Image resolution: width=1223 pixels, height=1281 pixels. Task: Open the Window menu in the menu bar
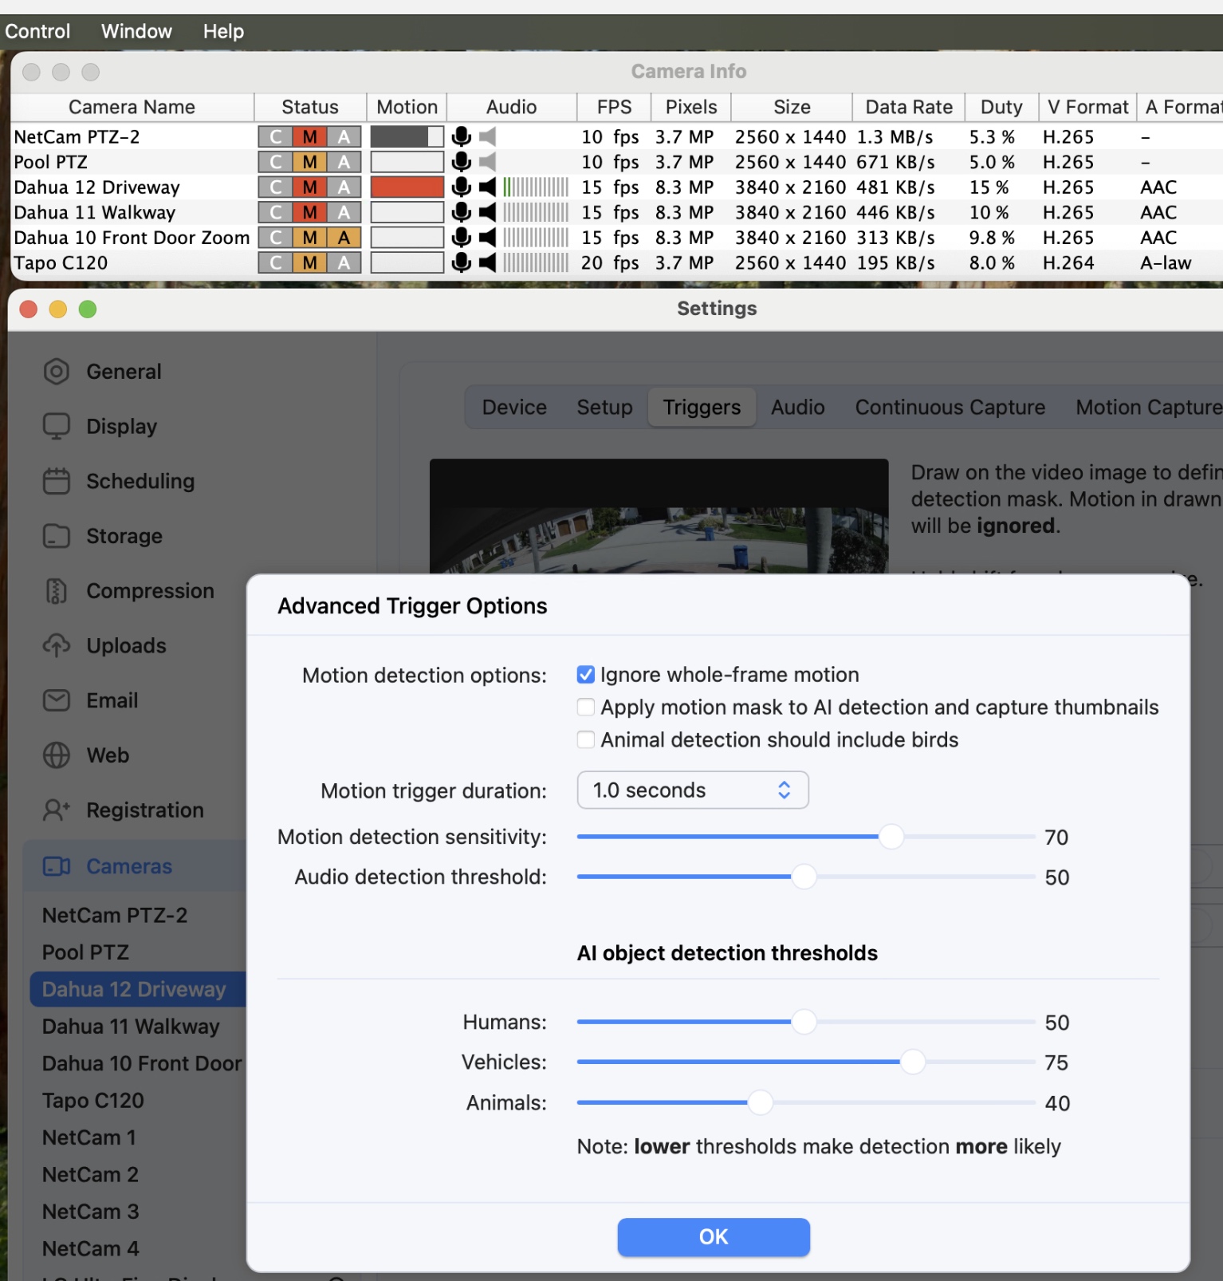[136, 31]
